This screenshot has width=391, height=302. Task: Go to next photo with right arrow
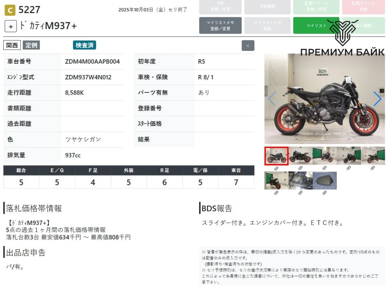[x=377, y=99]
